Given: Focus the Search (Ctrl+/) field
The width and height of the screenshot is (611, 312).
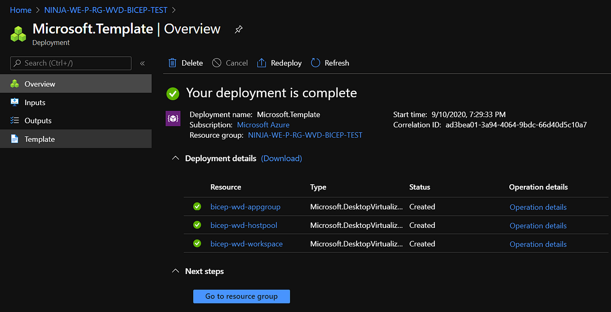Looking at the screenshot, I should click(71, 63).
